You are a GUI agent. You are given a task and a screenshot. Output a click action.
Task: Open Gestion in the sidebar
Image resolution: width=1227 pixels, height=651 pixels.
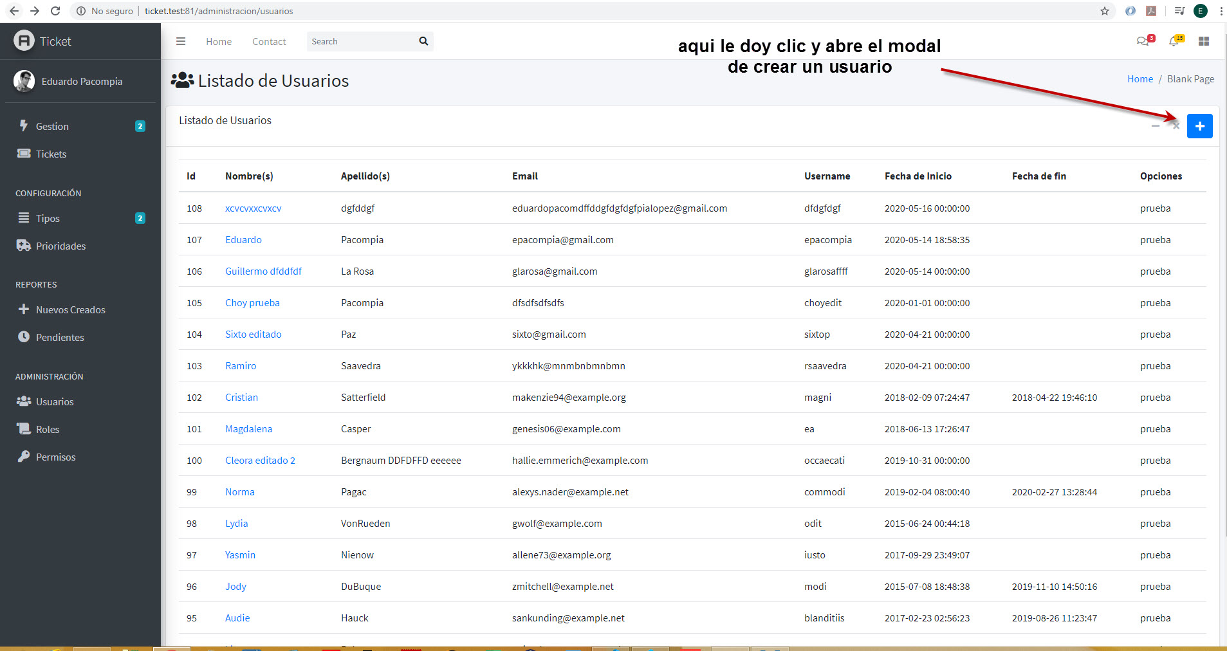80,126
